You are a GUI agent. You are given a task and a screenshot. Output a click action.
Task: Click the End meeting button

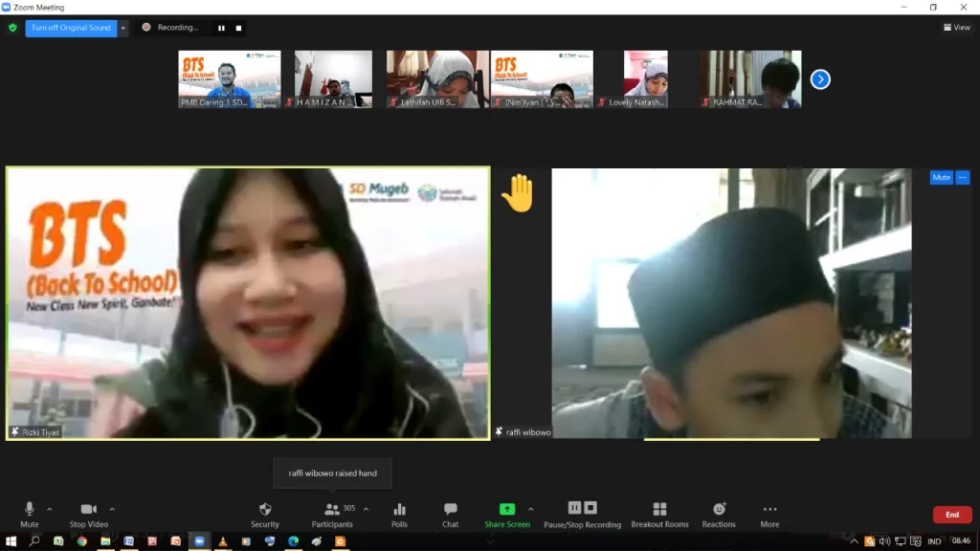point(952,514)
